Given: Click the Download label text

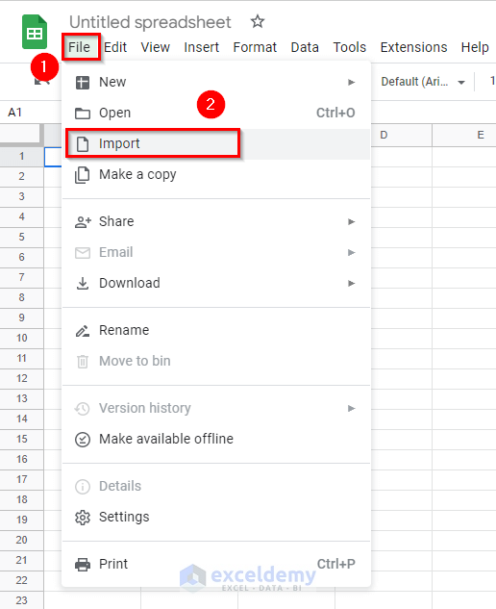Looking at the screenshot, I should [x=130, y=283].
